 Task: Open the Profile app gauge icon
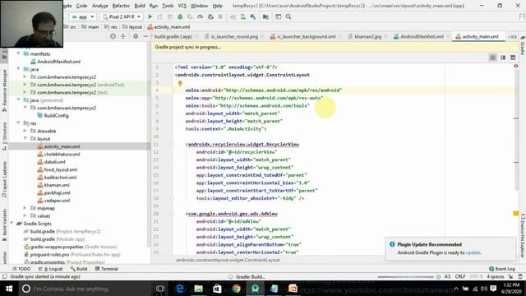click(201, 16)
